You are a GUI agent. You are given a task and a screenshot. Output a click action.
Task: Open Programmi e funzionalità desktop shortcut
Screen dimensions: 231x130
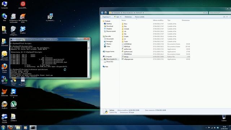[14, 18]
